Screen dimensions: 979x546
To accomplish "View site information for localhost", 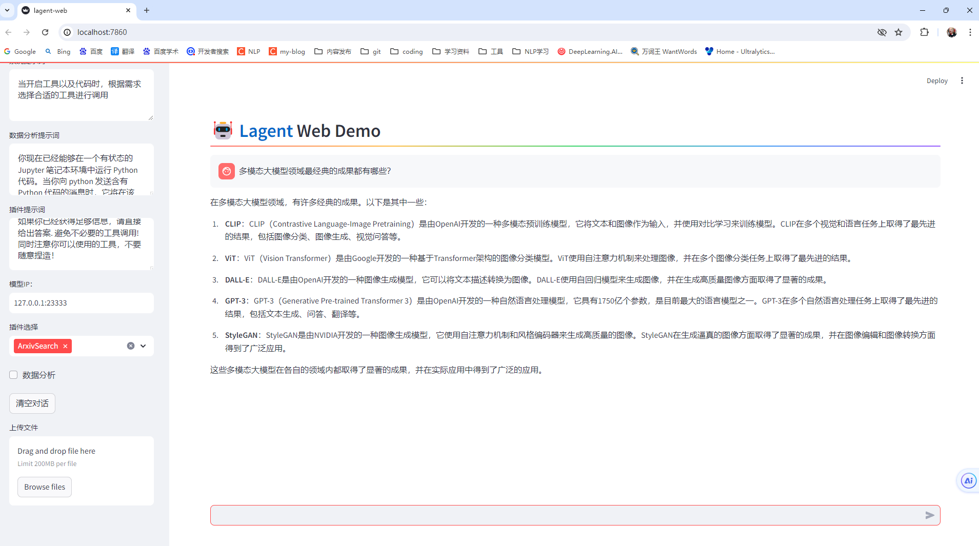I will click(67, 32).
